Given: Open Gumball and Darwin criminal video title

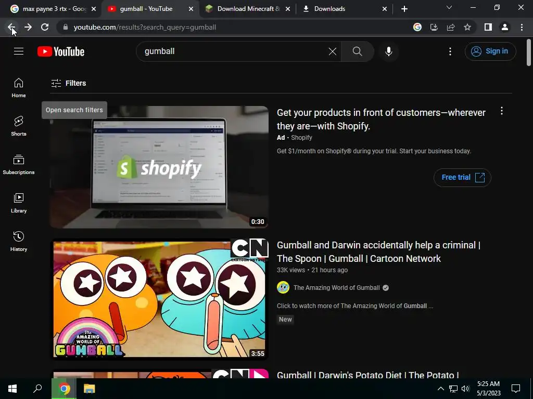Looking at the screenshot, I should point(379,252).
